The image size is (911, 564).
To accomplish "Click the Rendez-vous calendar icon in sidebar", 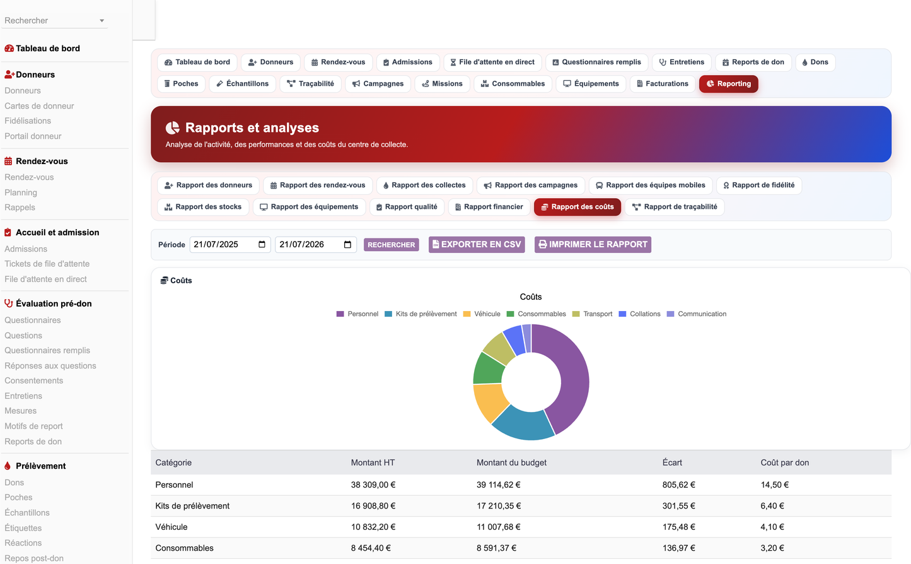I will tap(8, 161).
